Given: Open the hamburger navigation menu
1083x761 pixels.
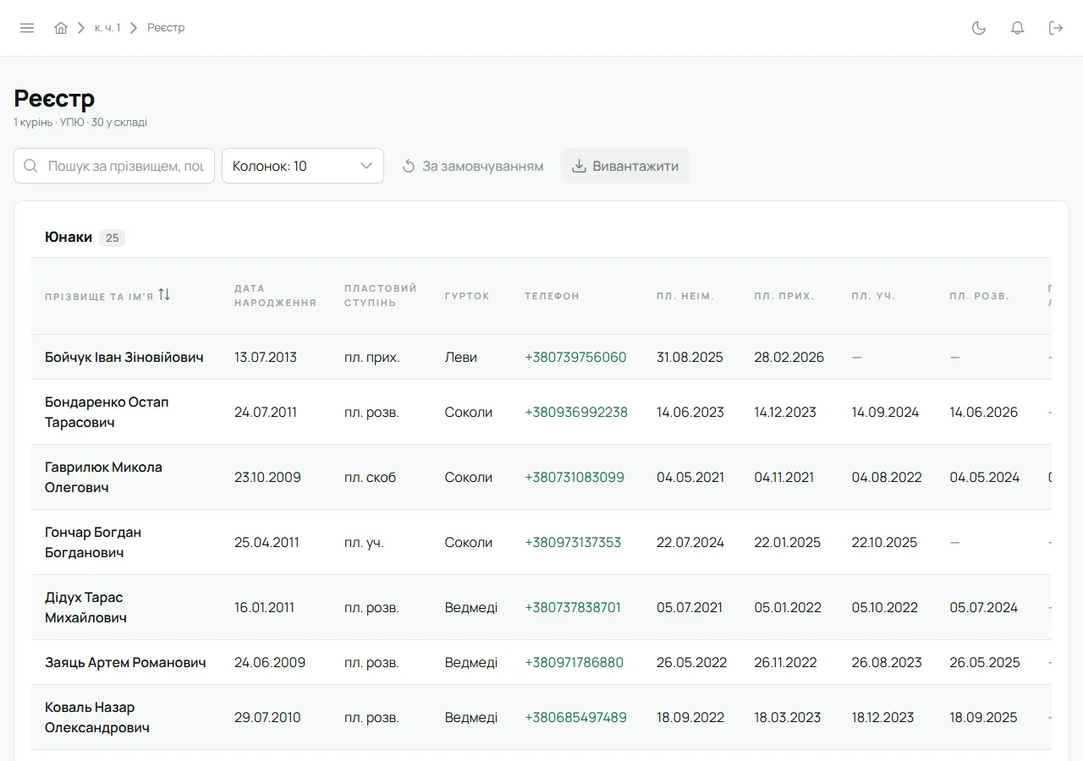Looking at the screenshot, I should (x=27, y=28).
